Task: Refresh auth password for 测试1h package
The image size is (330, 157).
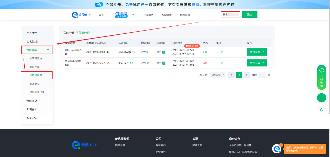Action: pos(134,52)
